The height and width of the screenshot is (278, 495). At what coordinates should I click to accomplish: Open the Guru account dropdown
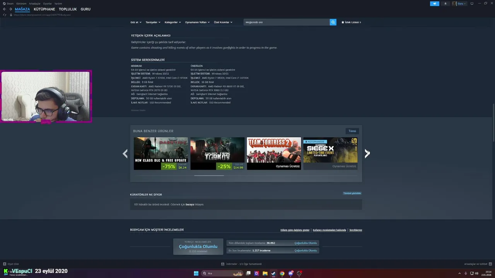coord(462,3)
